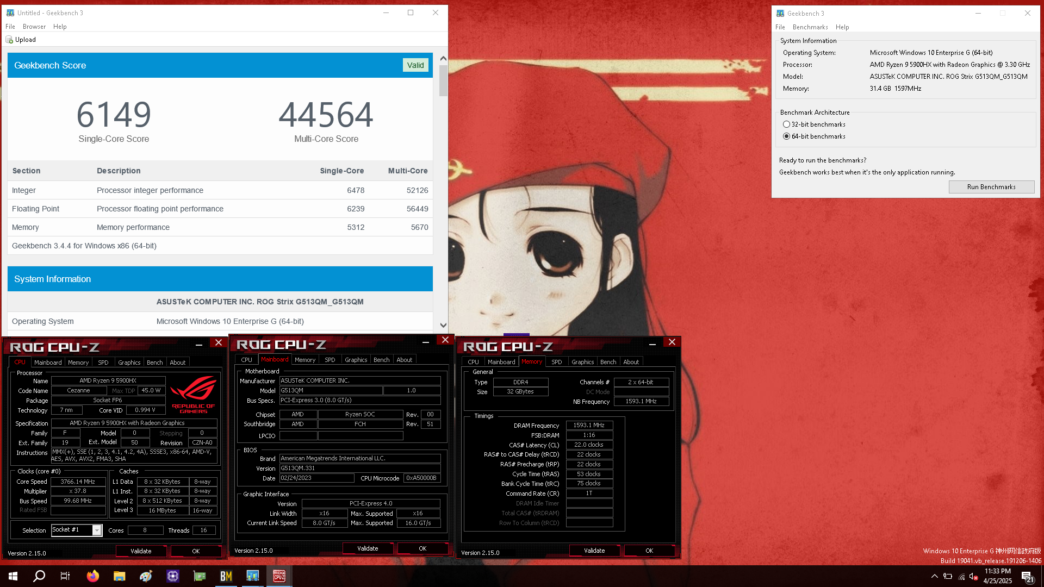Switch to Geekbench taskbar icon
1044x587 pixels.
(253, 576)
